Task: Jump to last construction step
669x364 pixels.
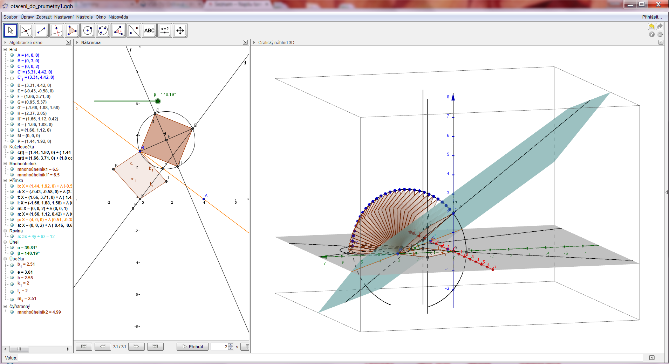Action: [155, 346]
